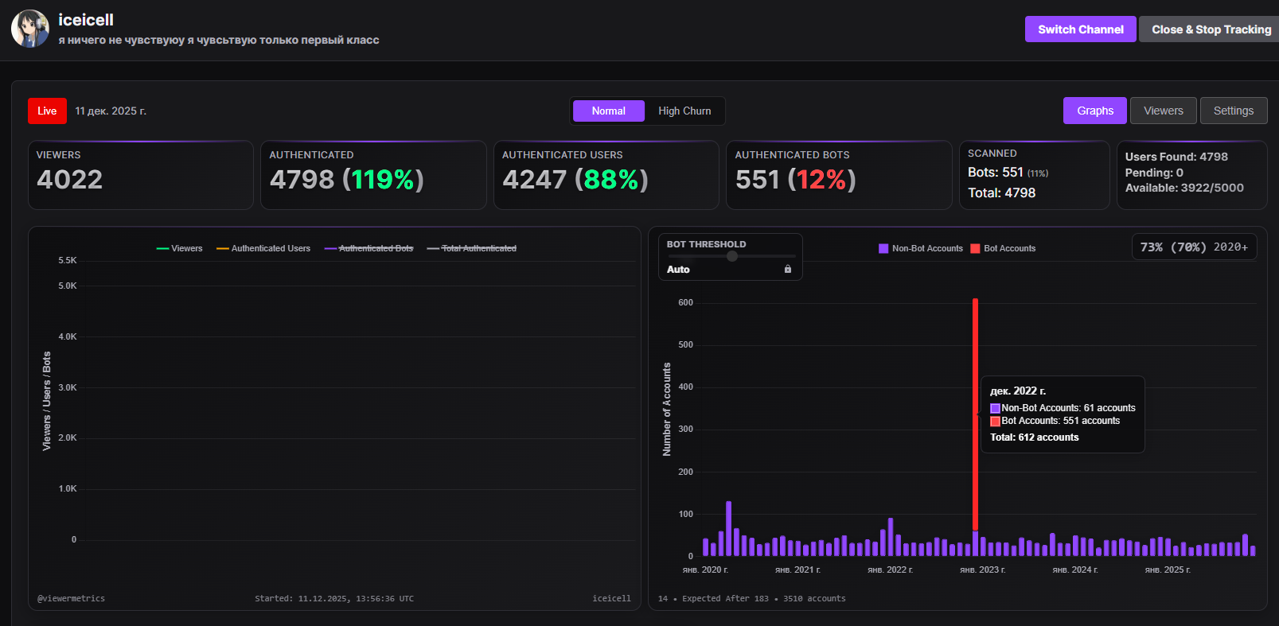This screenshot has width=1279, height=626.
Task: Click the iceicell channel avatar
Action: [x=30, y=29]
